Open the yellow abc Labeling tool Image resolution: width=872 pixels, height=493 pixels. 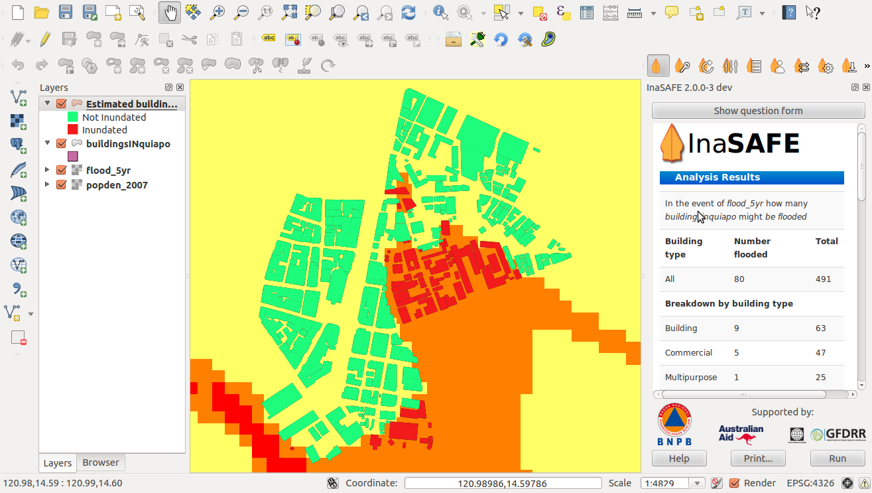click(x=269, y=39)
